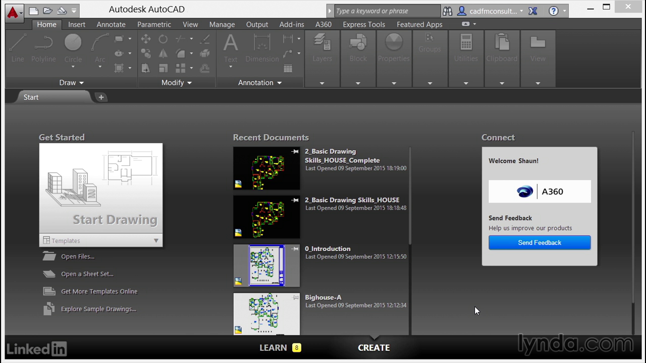Click the Open file quick access icon
Screen dimensions: 646x363
tap(48, 11)
